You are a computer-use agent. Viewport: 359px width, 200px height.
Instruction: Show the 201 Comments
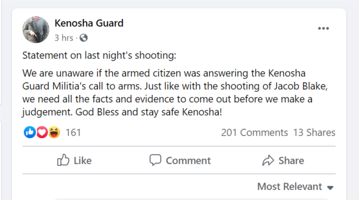(x=254, y=133)
